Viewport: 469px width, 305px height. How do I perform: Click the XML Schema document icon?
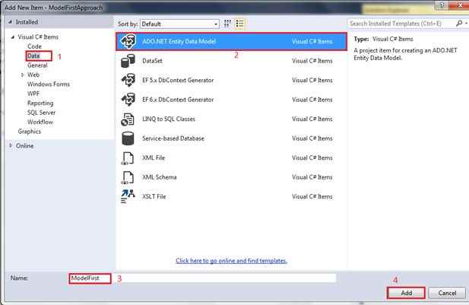coord(128,177)
